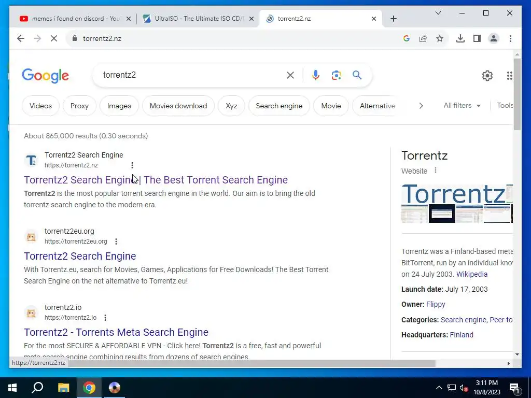Open File Explorer from taskbar

click(63, 388)
